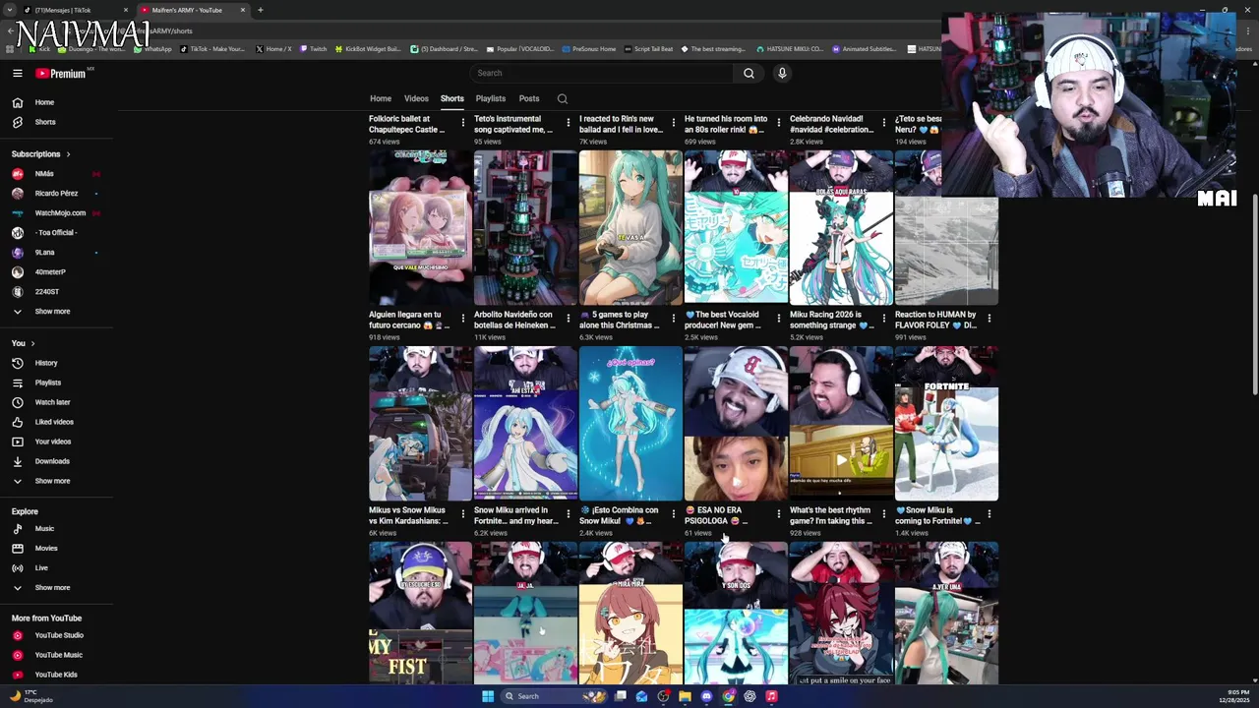Open WhatsApp bookmark in bookmarks bar
Screen dimensions: 1259x708
pyautogui.click(x=151, y=49)
